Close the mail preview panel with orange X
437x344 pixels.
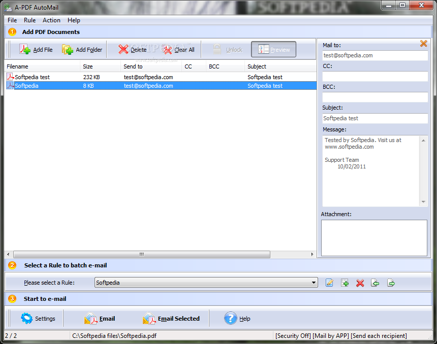pyautogui.click(x=423, y=44)
